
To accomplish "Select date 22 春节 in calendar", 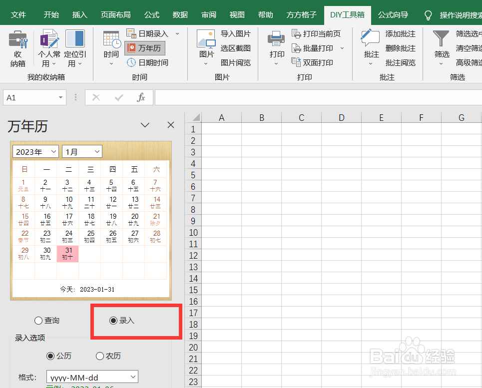I will [23, 237].
